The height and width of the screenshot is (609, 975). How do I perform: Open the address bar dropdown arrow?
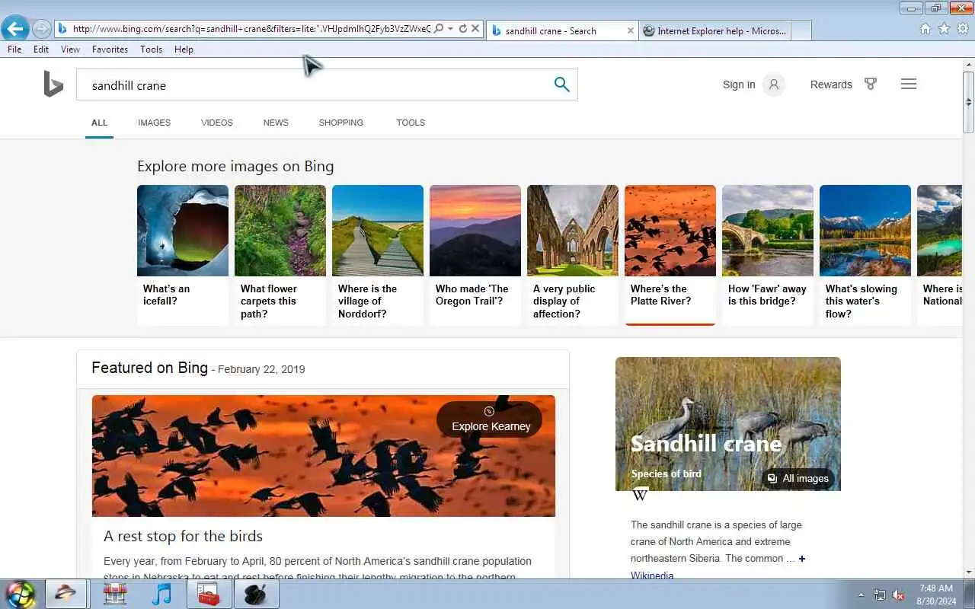(450, 29)
